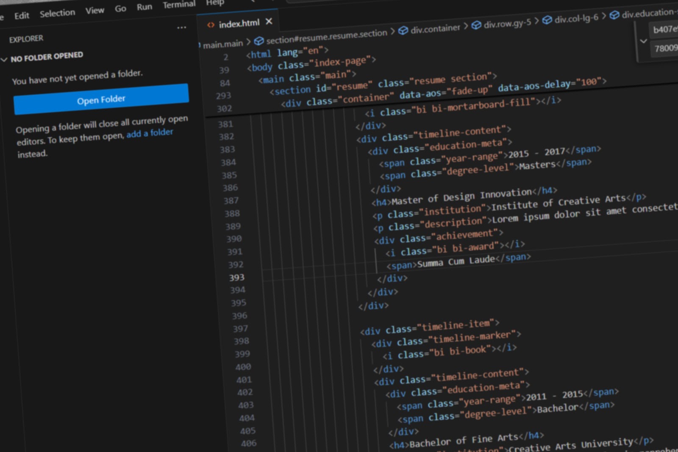Click 'Creative Arts University' text in code

coord(571,446)
